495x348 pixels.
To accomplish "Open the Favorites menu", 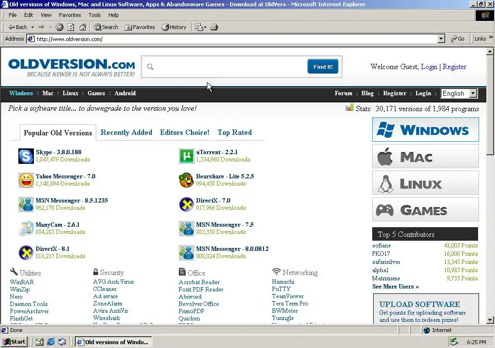I will (70, 15).
